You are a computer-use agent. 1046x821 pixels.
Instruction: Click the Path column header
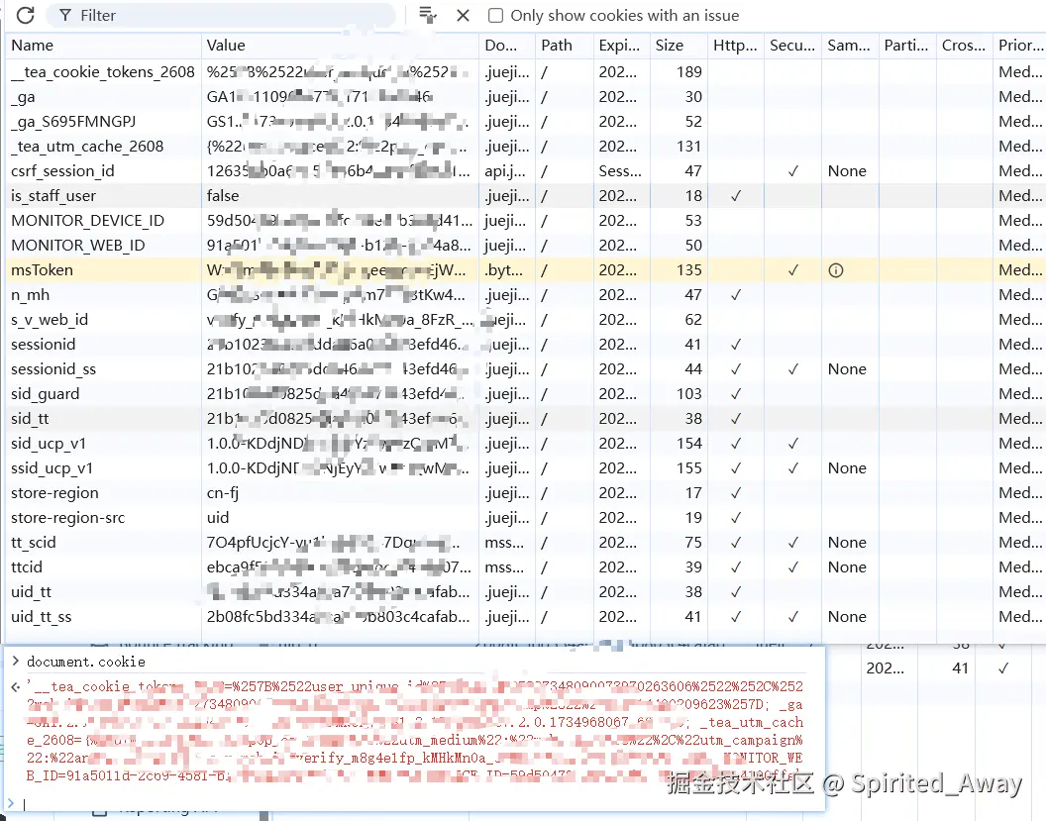click(557, 46)
